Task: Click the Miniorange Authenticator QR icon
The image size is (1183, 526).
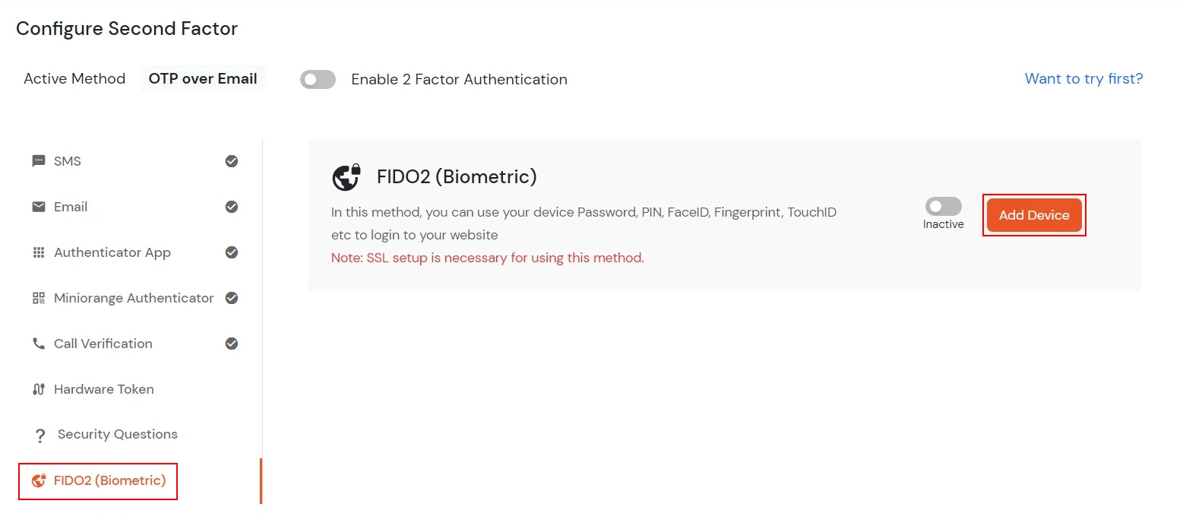Action: (38, 298)
